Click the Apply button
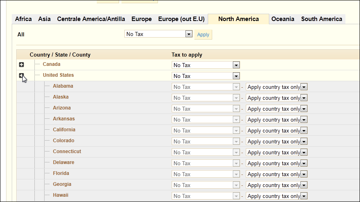 [203, 35]
